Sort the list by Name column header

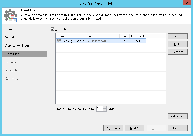tap(71, 36)
